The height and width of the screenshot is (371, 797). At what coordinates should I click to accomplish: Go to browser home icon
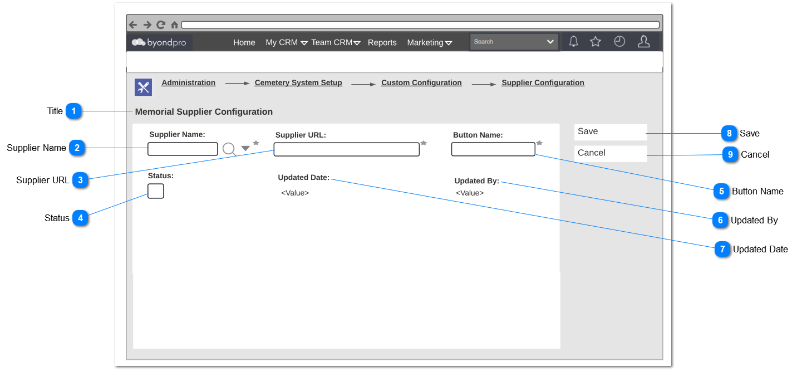[174, 25]
